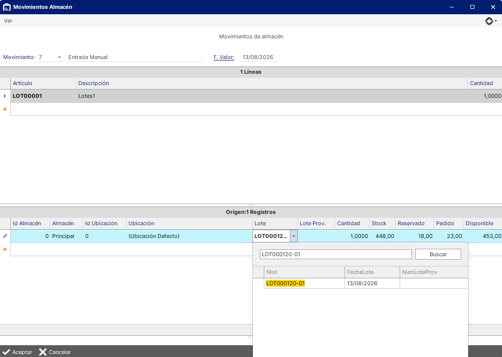This screenshot has width=502, height=357.
Task: Open the Lote dropdown arrow in the origin row
Action: click(x=294, y=236)
